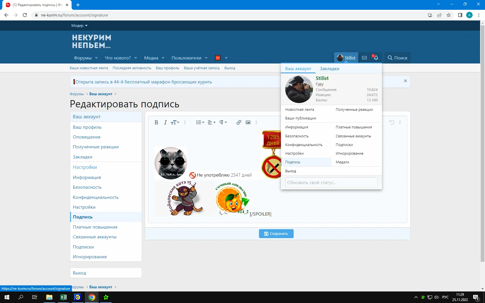This screenshot has height=303, width=485.
Task: Click the install app icon in address bar
Action: [x=430, y=15]
